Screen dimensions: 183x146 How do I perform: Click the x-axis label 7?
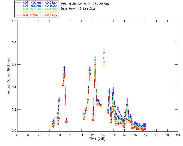point(39,135)
